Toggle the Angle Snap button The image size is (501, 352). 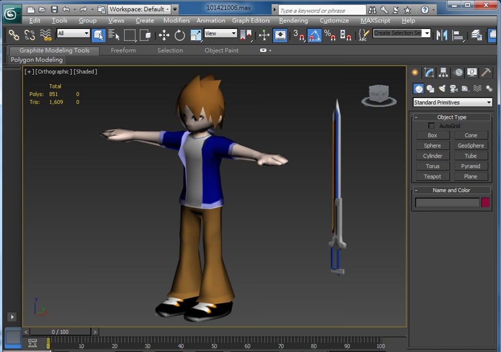pos(314,35)
